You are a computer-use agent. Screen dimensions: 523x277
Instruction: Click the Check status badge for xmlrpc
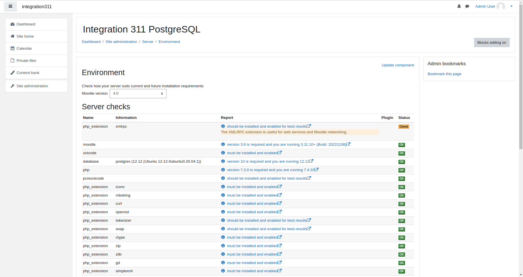404,126
